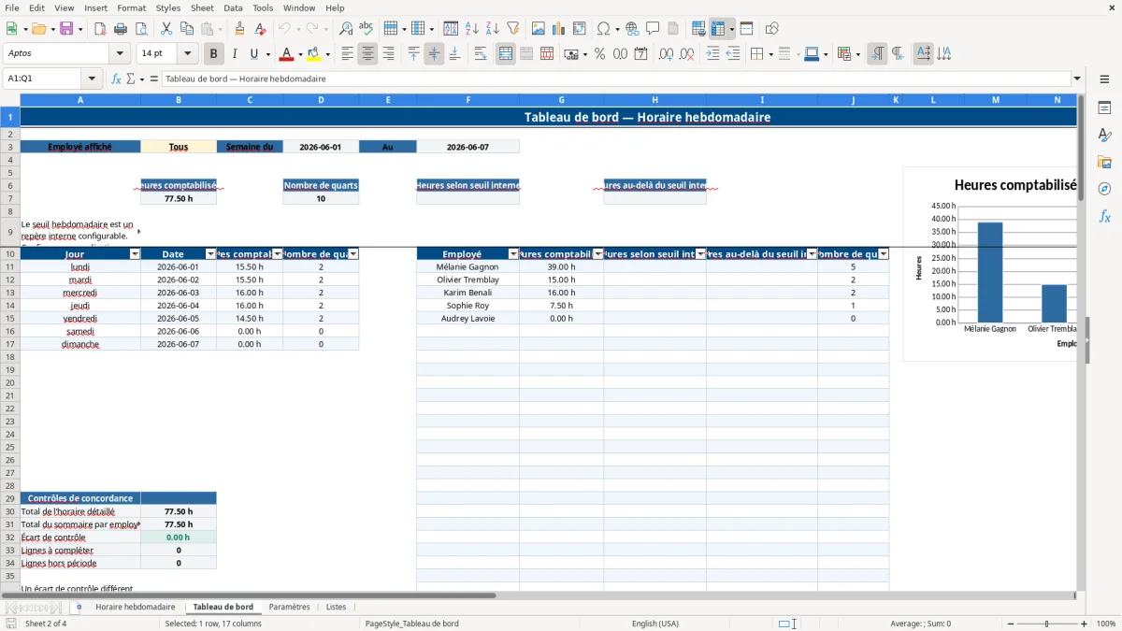This screenshot has height=631, width=1122.
Task: Toggle Merge and Center Cells
Action: [506, 54]
